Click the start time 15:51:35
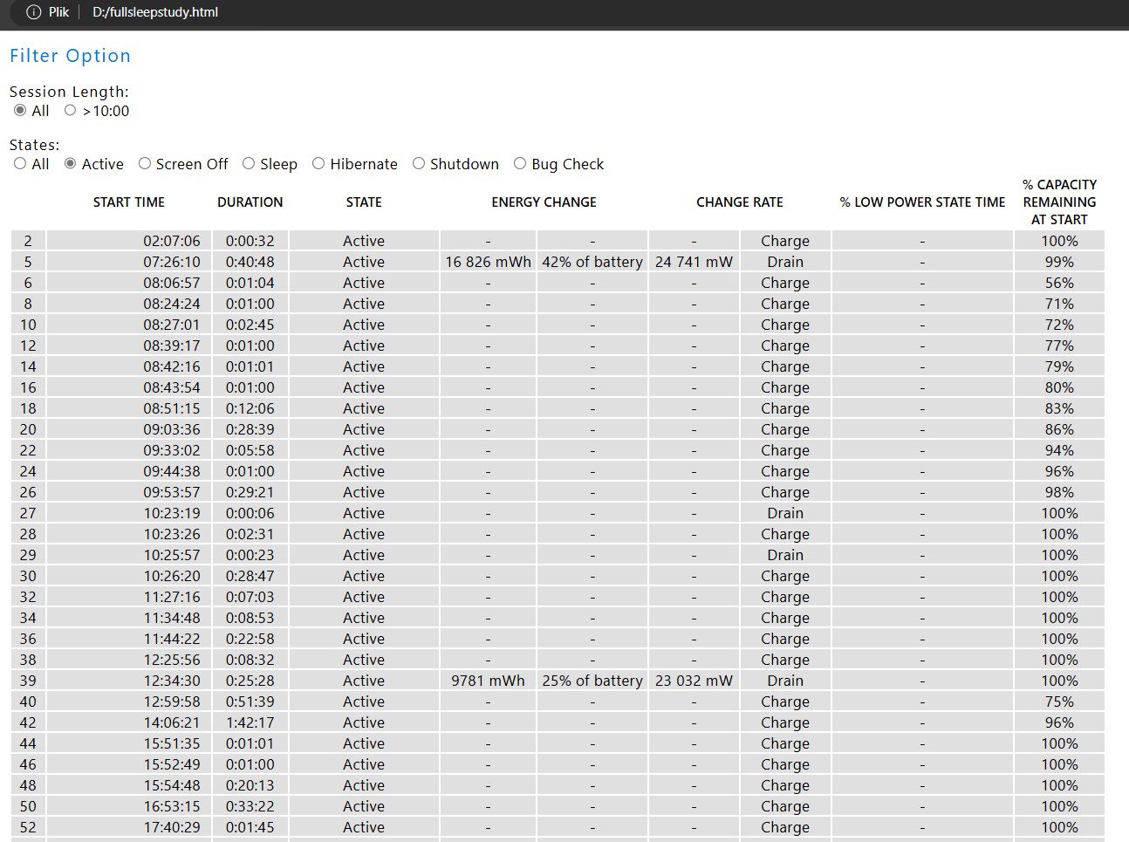Screen dimensions: 1129x842 point(172,743)
